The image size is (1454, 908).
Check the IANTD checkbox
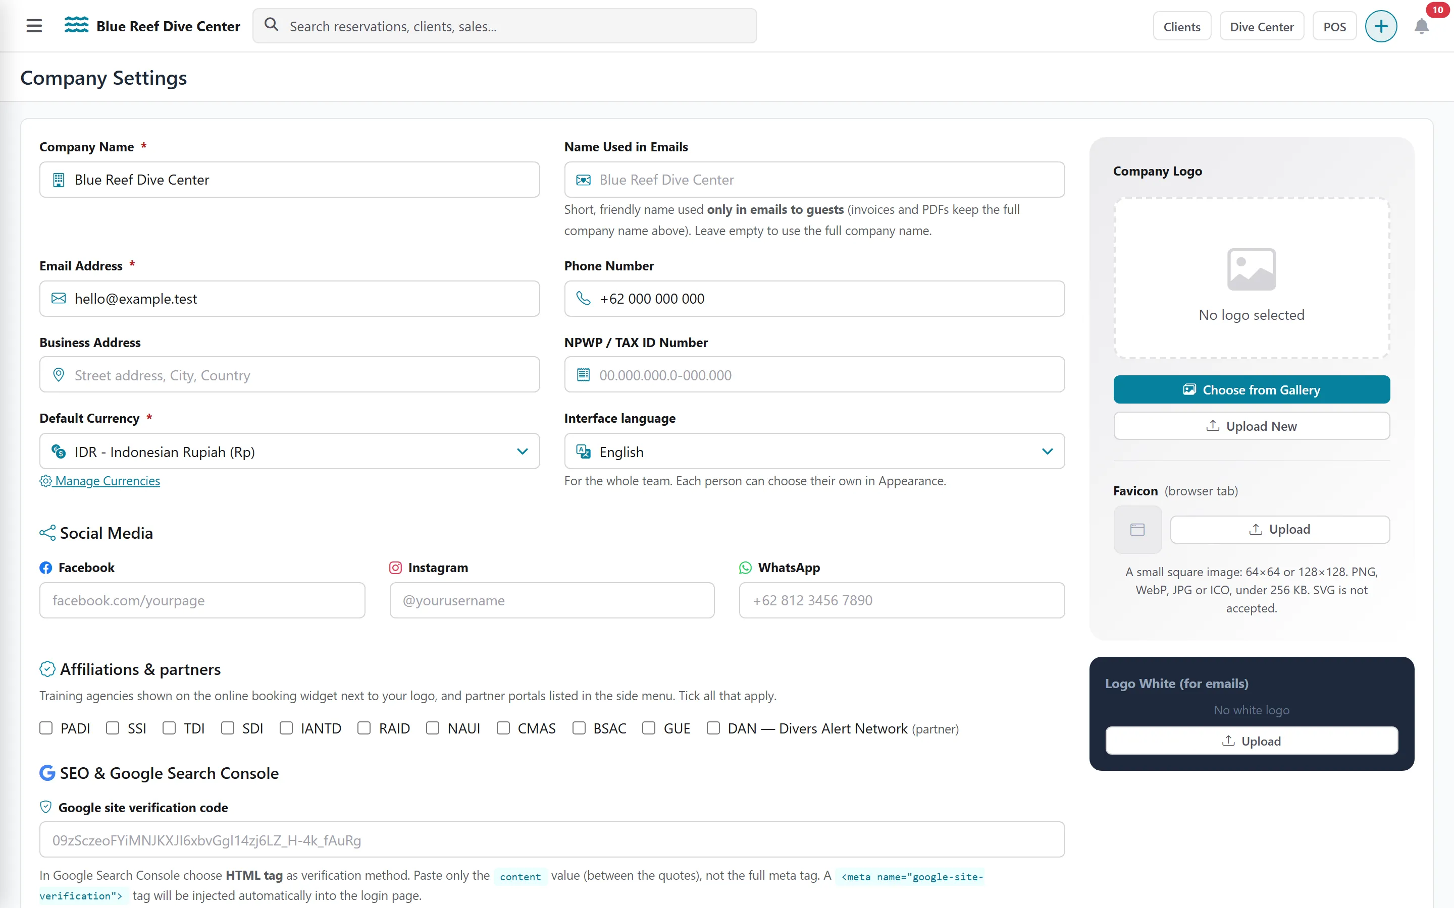pyautogui.click(x=286, y=728)
